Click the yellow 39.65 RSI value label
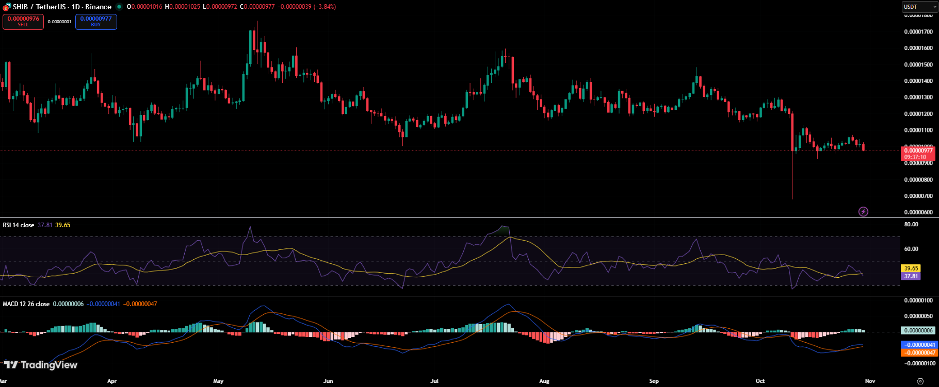 911,268
